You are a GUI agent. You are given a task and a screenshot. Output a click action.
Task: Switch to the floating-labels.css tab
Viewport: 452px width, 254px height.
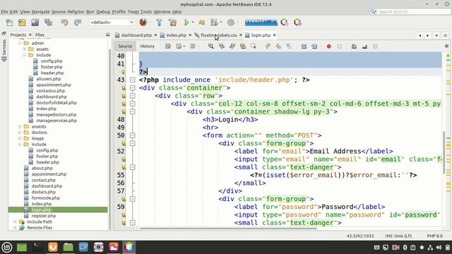[x=218, y=35]
